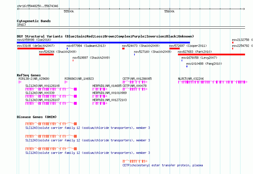Click the left arrow of the ruler

[x=18, y=9]
